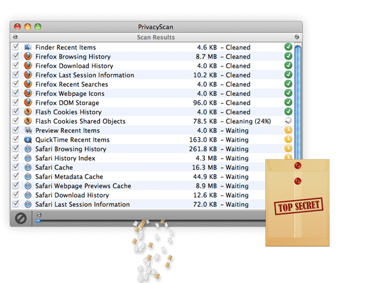This screenshot has height=283, width=381.
Task: Uncheck the Finder Recent Items checkbox
Action: tap(16, 46)
